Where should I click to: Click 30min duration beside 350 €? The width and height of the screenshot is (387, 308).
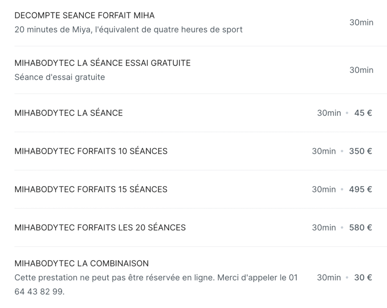[324, 151]
